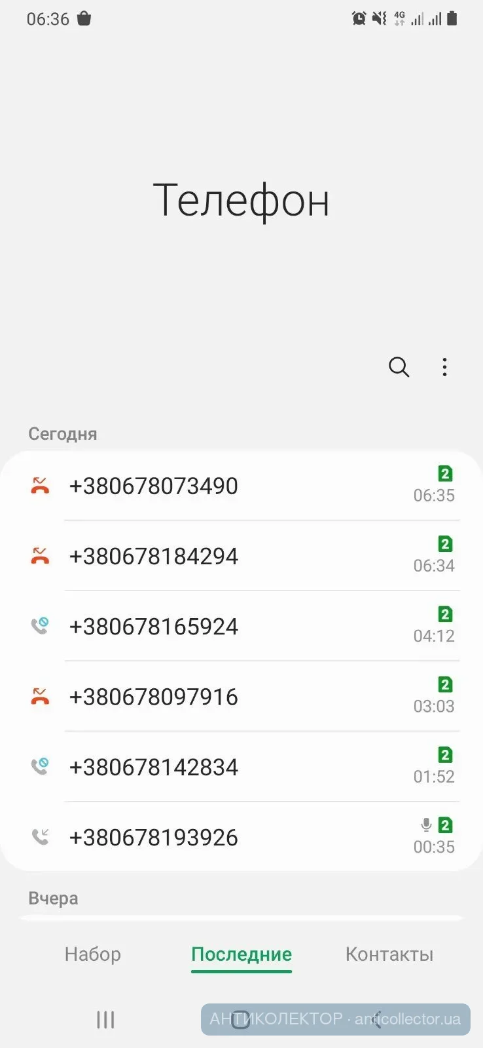Tap incoming call icon for +380678193926

(41, 836)
